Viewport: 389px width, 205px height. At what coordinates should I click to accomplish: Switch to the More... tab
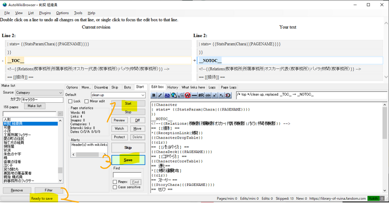86,87
